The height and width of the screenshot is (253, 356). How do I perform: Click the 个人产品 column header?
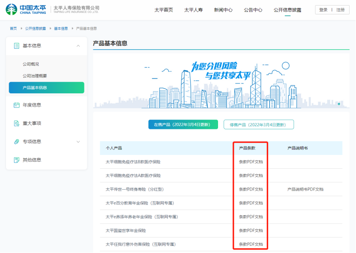click(114, 148)
